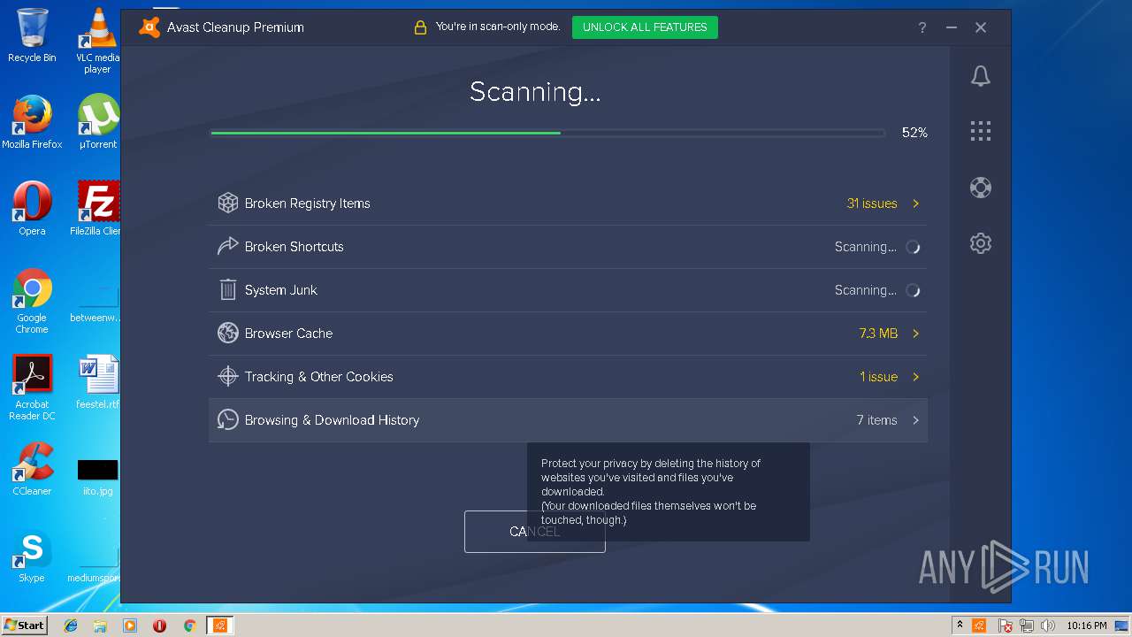Open the help question mark menu
This screenshot has width=1132, height=637.
(922, 27)
